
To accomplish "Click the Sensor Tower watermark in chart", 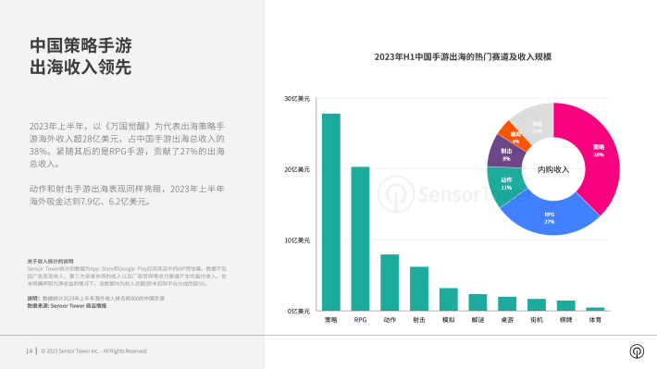I will [452, 194].
